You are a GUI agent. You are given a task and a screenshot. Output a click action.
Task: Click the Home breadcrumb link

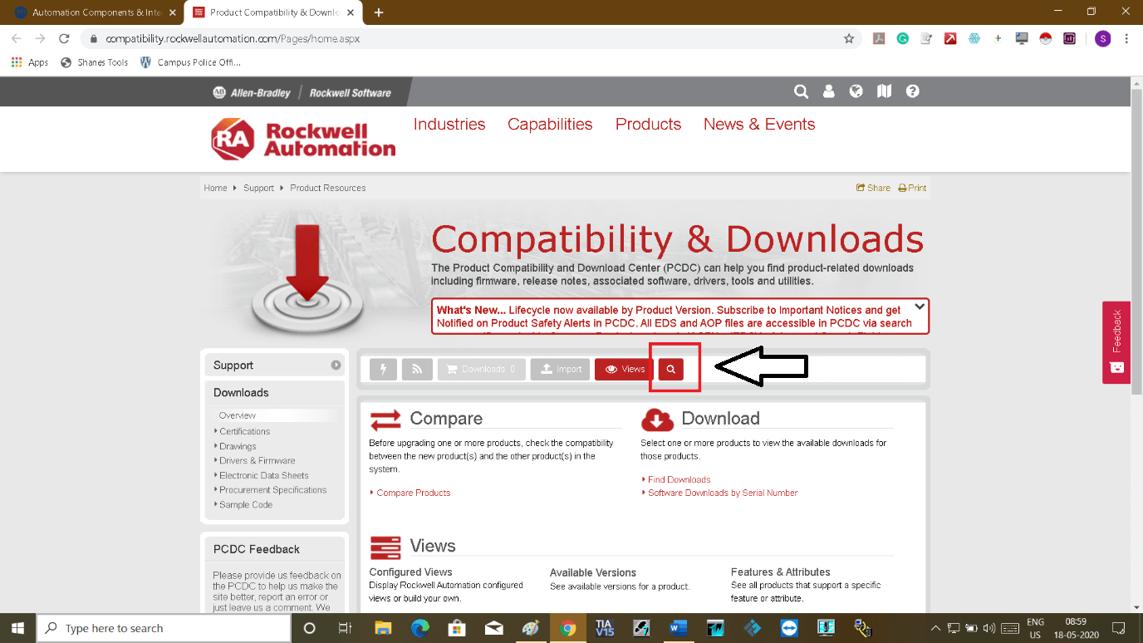click(215, 188)
